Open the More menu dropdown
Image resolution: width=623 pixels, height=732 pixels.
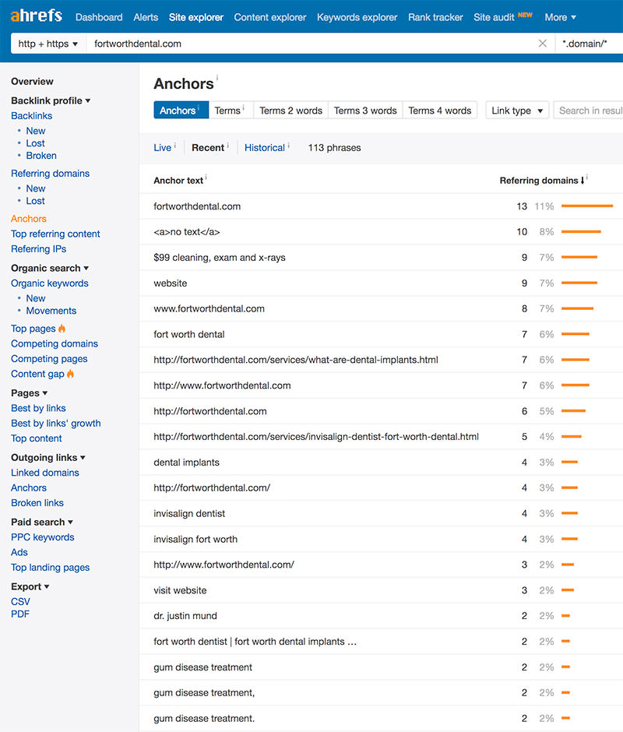560,17
